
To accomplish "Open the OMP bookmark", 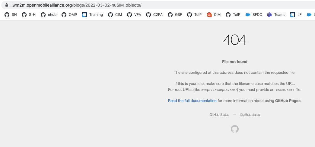I will pyautogui.click(x=69, y=15).
